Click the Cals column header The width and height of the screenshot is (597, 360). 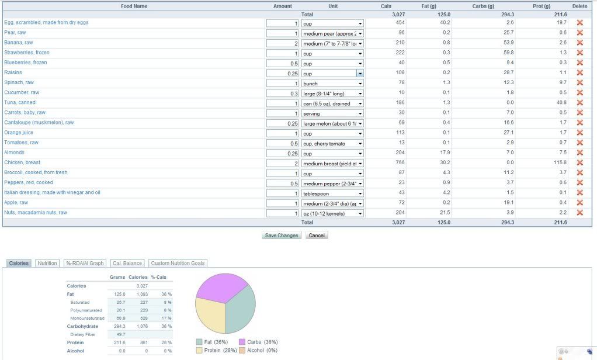pos(386,6)
